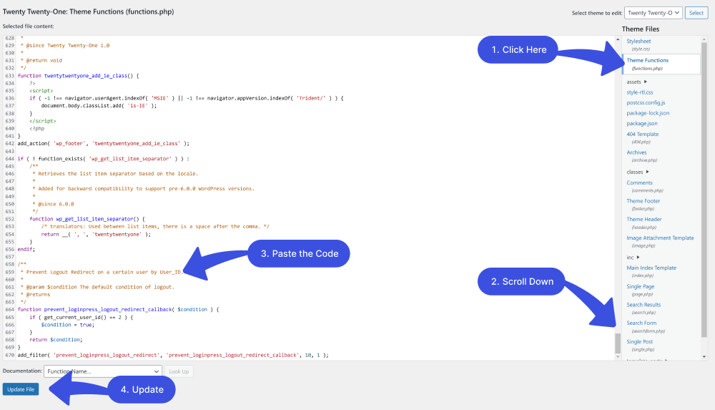
Task: Click line 644 function_exists condition
Action: (103, 158)
